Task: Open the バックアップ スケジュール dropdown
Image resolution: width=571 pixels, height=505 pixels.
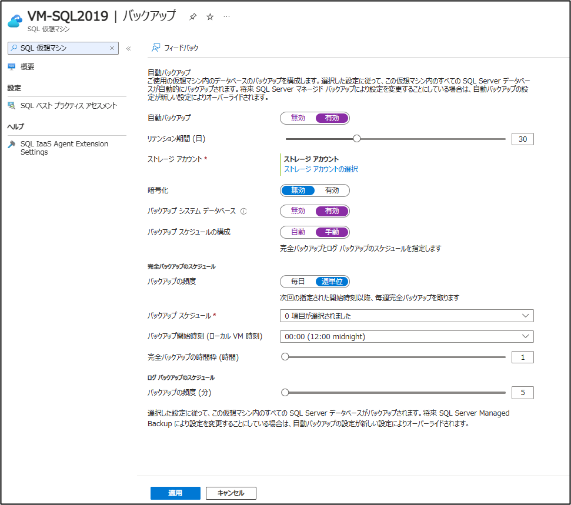Action: tap(407, 316)
